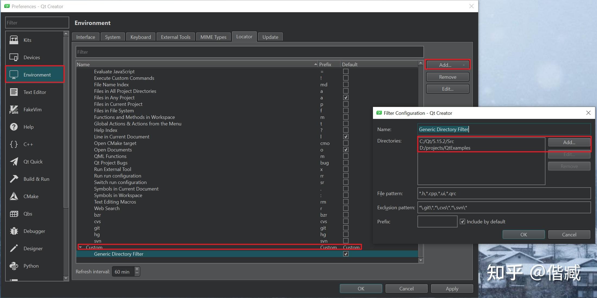Toggle default checkbox for Web Search
This screenshot has height=298, width=597.
coord(346,208)
